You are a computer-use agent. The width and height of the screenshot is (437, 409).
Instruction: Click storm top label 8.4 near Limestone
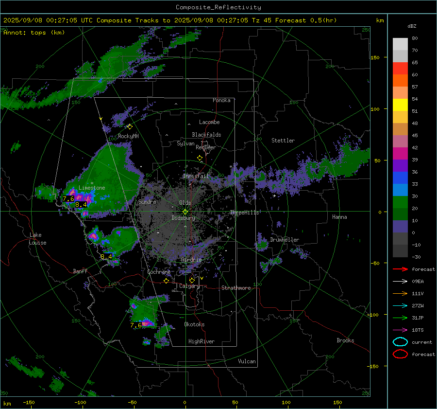[x=81, y=205]
